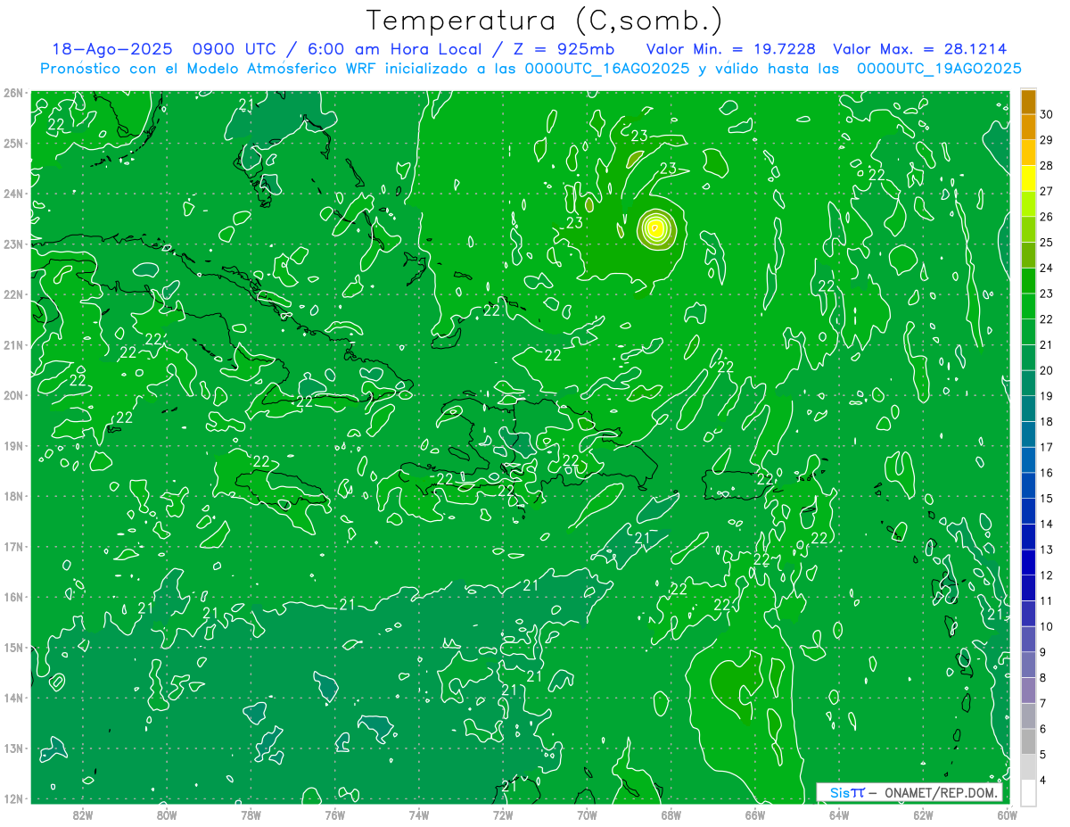
Task: Click the colorbar scale label 16
Action: click(x=1046, y=472)
